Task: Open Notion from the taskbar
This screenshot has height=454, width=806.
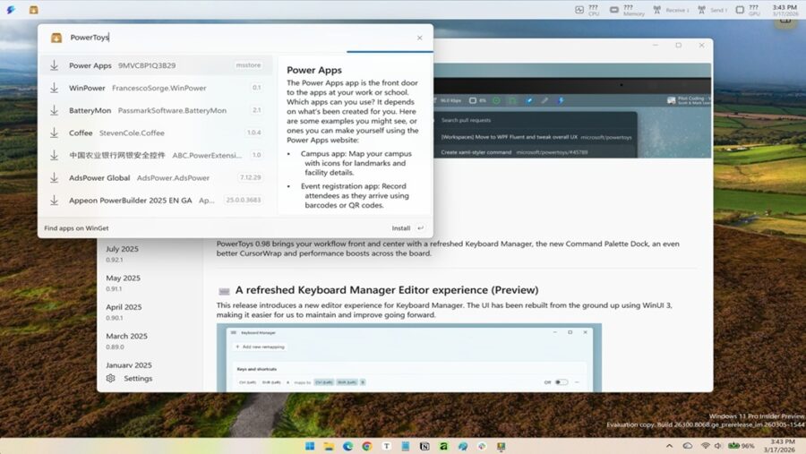Action: 424,446
